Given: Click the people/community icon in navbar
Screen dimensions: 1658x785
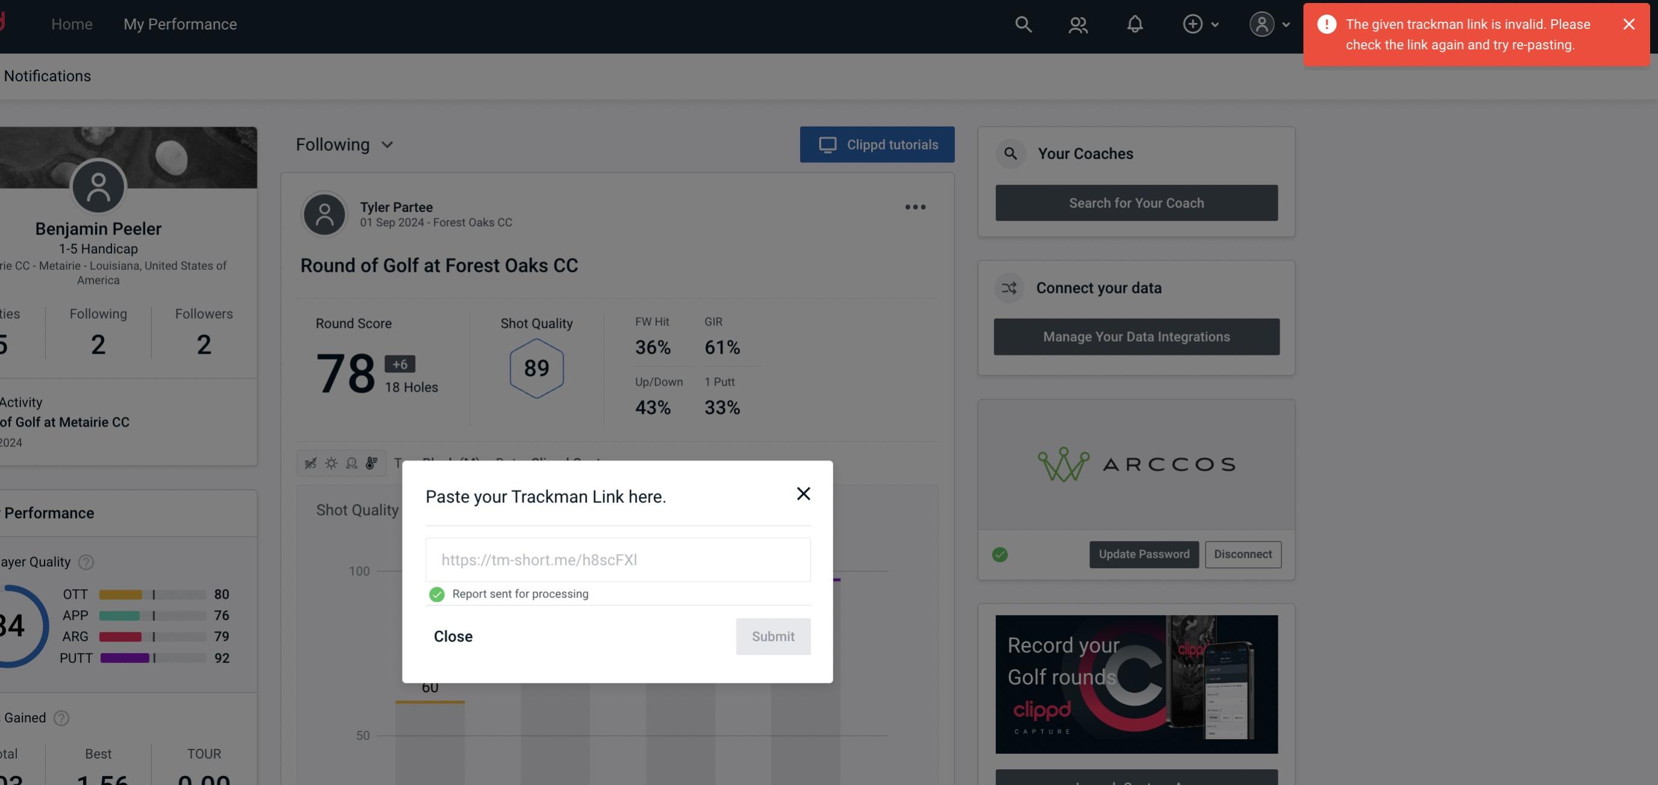Looking at the screenshot, I should [1077, 23].
